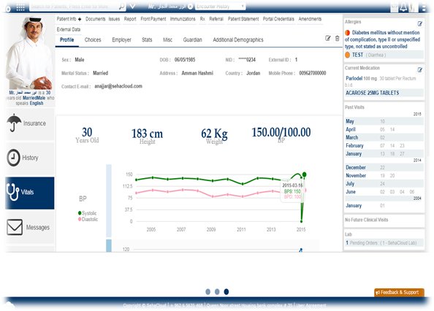Click the magnifier icon in the patient search
Viewport: 434px width, 311px height.
pos(121,7)
